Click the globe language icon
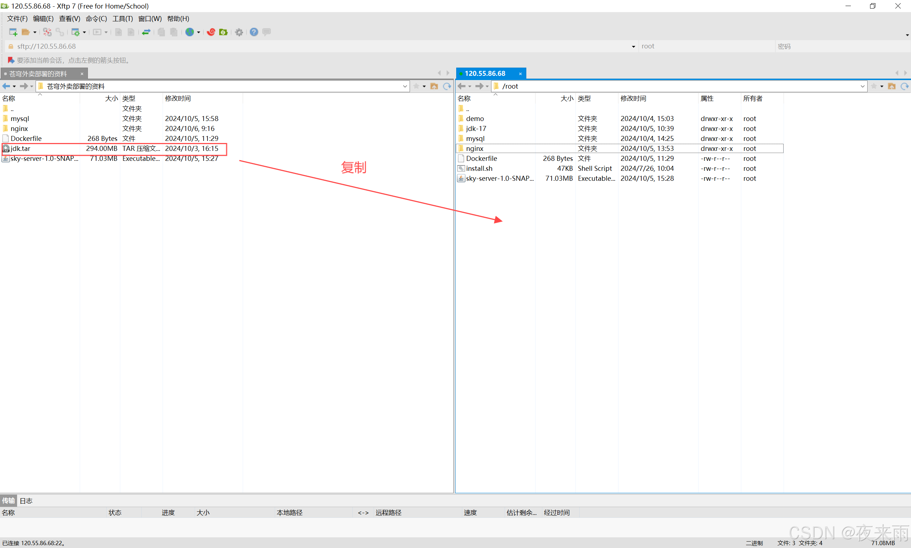Screen dimensions: 911x548 [189, 32]
